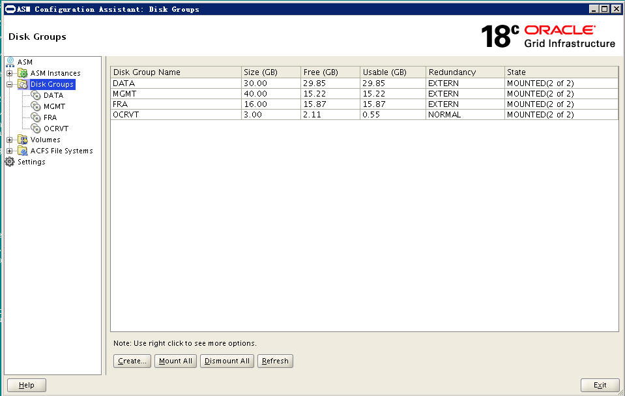Click MOUNTED(2 of 2) state in FRA row
This screenshot has width=625, height=396.
[x=562, y=104]
